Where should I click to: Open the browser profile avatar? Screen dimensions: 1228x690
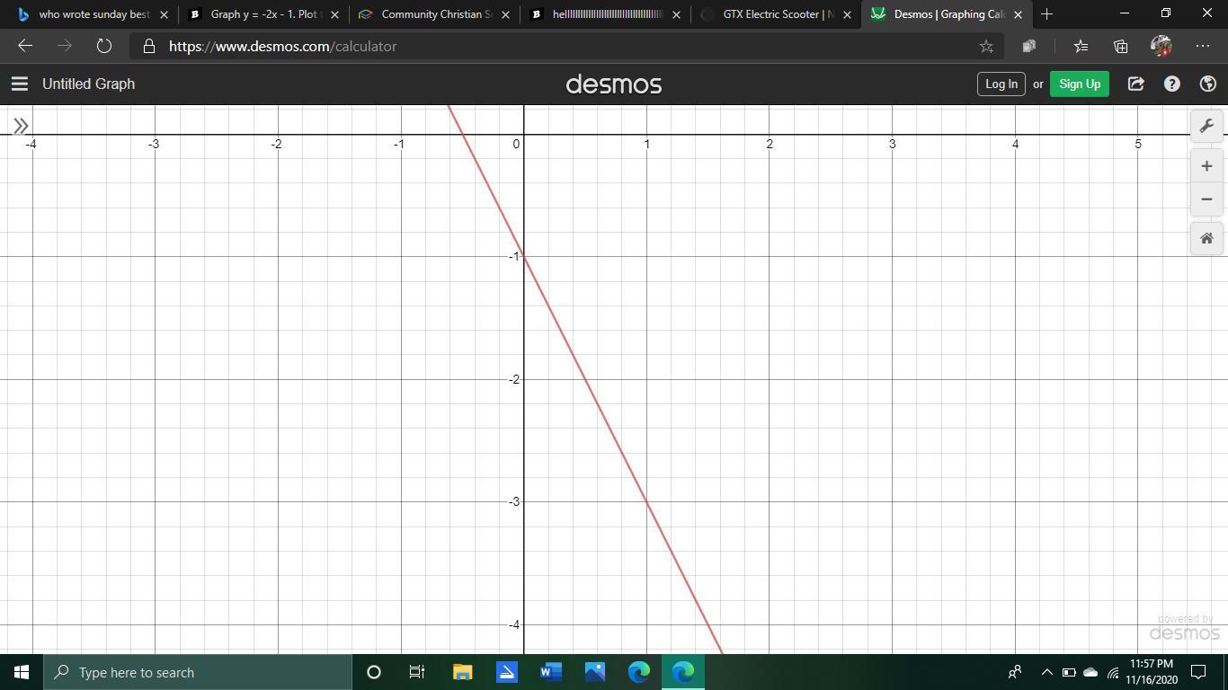tap(1161, 46)
